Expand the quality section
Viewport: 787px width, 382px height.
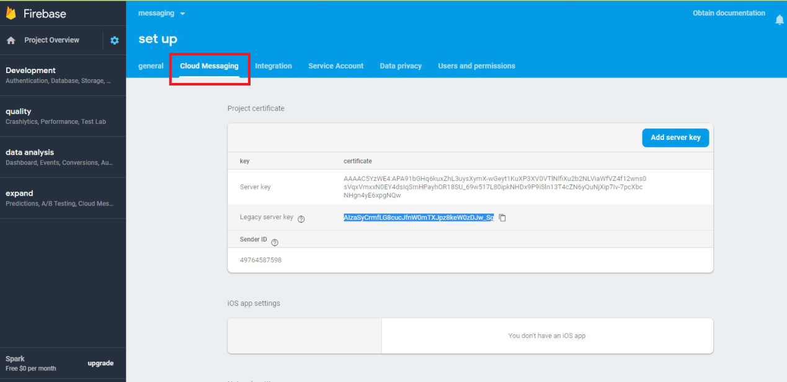click(63, 116)
